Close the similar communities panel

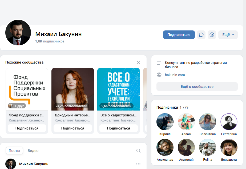pos(138,62)
